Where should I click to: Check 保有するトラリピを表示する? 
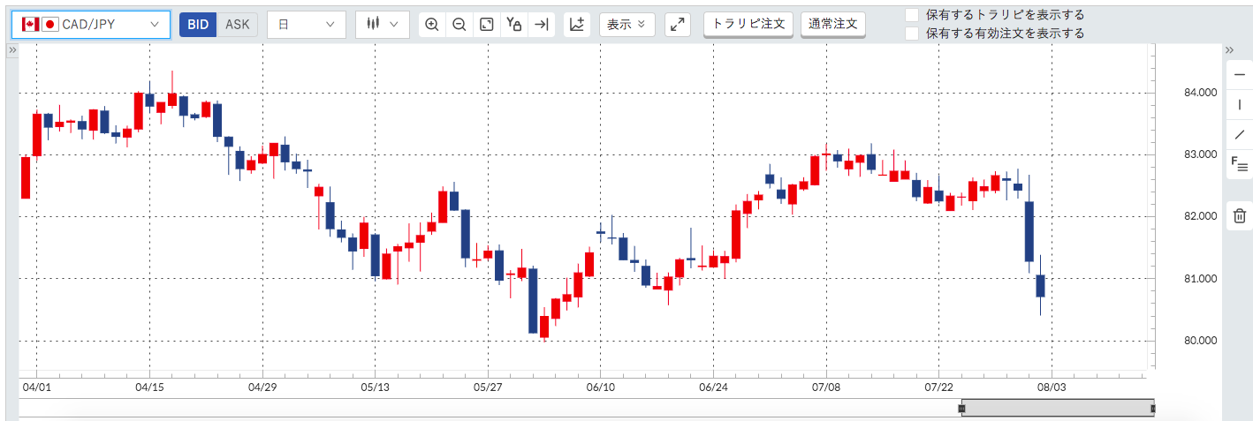click(x=912, y=15)
